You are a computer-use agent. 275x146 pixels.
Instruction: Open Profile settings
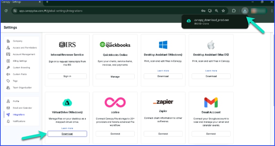pos(16,101)
